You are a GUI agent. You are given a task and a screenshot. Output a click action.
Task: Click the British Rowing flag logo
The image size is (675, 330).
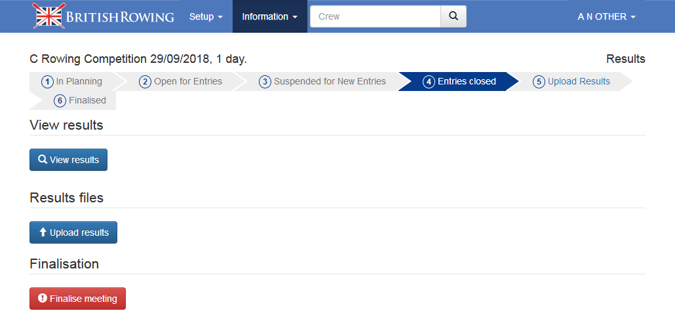tap(49, 16)
